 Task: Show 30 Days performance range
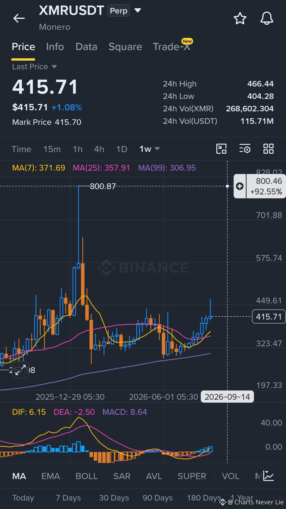[114, 498]
